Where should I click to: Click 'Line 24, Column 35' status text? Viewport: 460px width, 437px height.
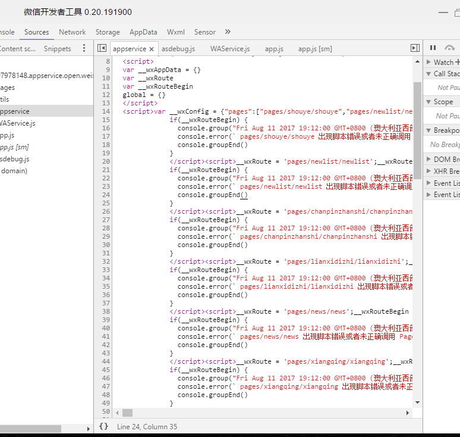coord(147,426)
